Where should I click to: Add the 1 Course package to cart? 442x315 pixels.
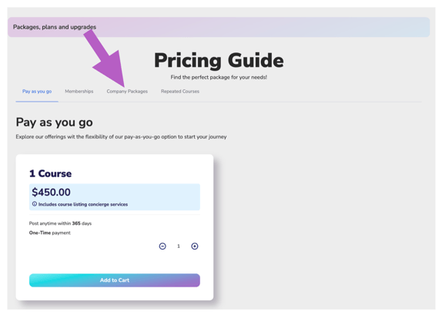(x=115, y=280)
